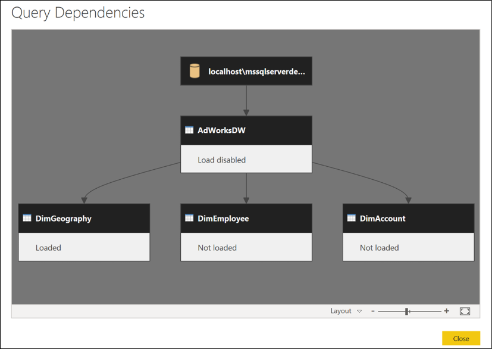This screenshot has height=349, width=492.
Task: Close the Query Dependencies dialog
Action: 461,339
